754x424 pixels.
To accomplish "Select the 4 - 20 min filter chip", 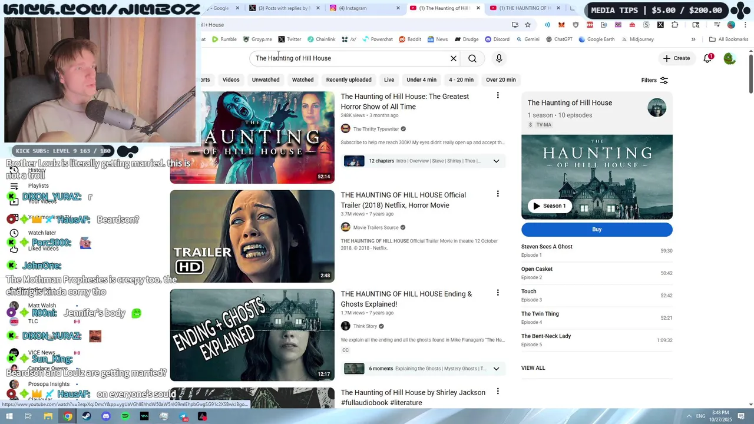I will pyautogui.click(x=461, y=80).
